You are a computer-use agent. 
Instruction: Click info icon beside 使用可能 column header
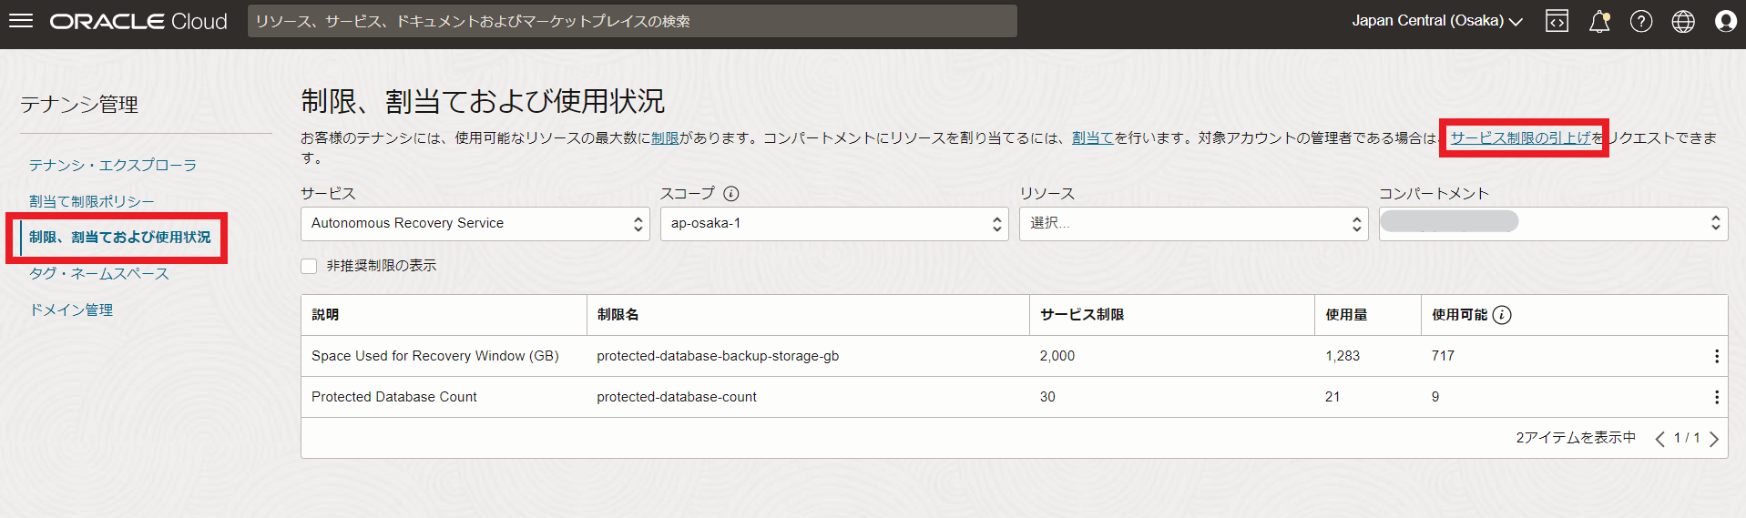click(1502, 315)
